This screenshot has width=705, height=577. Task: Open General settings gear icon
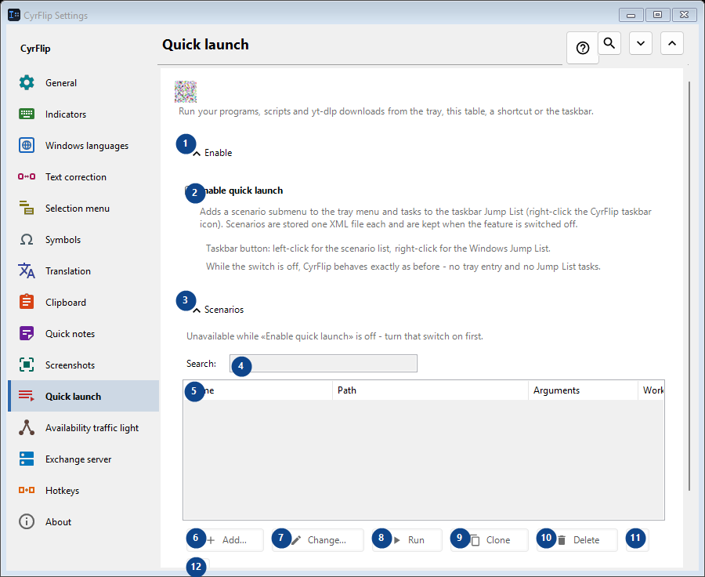point(27,83)
